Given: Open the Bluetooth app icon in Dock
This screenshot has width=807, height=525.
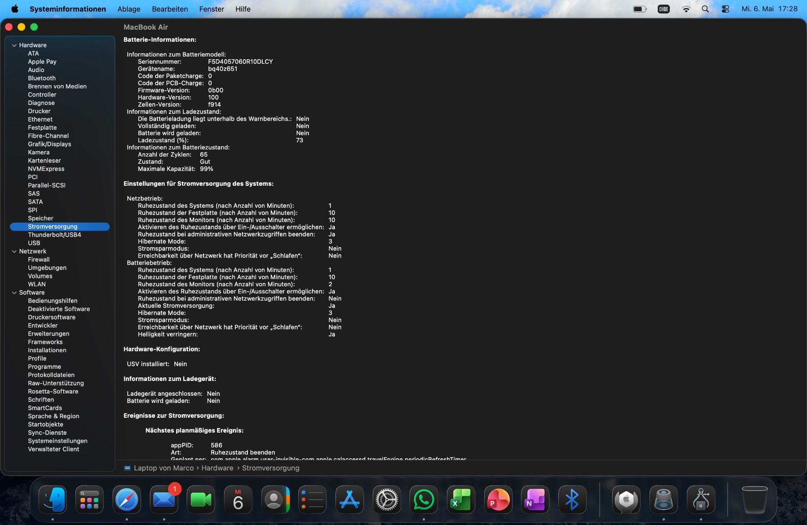Looking at the screenshot, I should 572,499.
